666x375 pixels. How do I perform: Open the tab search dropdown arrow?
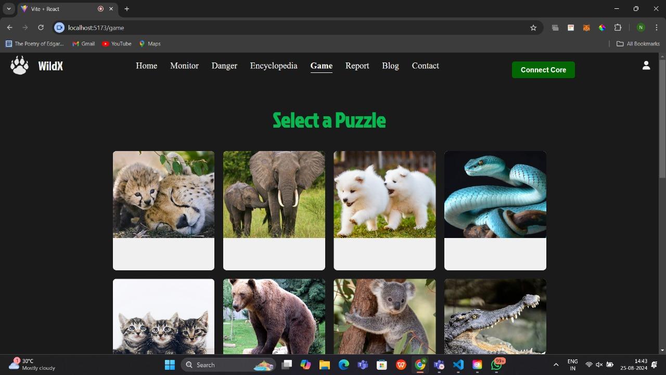9,9
